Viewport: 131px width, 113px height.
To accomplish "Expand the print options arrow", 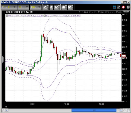I will [x=66, y=7].
